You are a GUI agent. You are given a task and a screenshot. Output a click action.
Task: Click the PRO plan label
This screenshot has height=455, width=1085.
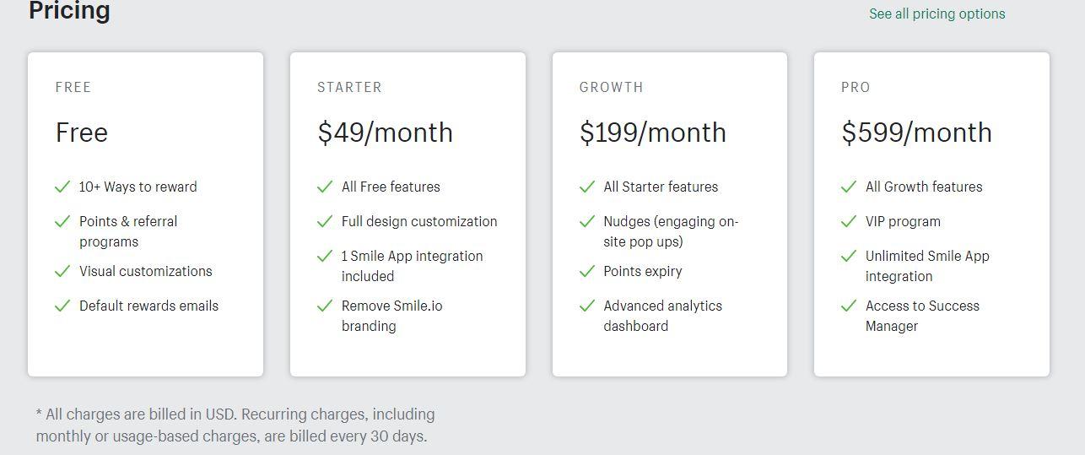pyautogui.click(x=856, y=87)
